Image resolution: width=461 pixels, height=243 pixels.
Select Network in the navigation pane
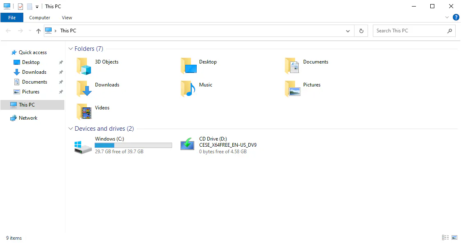tap(28, 118)
